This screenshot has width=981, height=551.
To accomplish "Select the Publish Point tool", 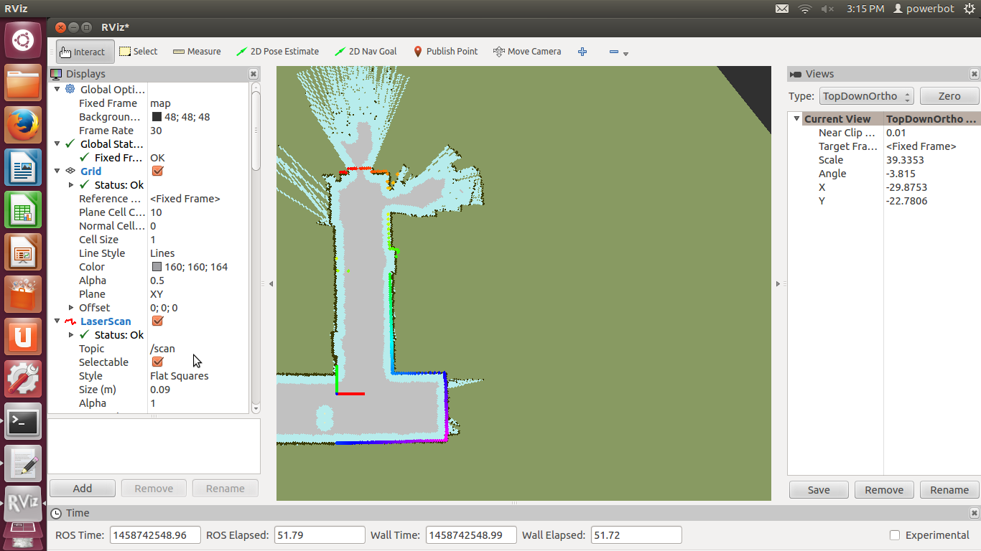I will point(445,52).
